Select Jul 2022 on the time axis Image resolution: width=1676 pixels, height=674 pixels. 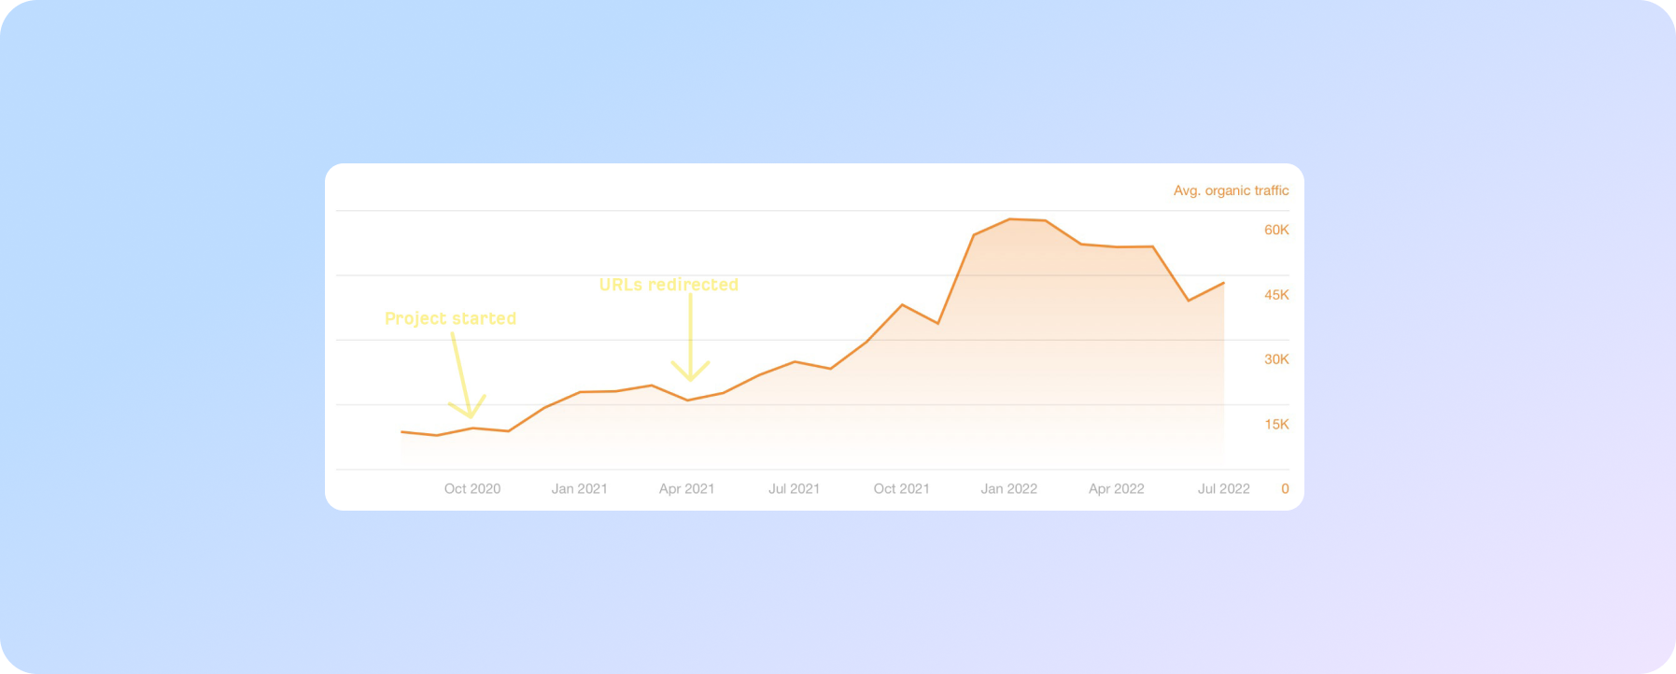[x=1223, y=489]
